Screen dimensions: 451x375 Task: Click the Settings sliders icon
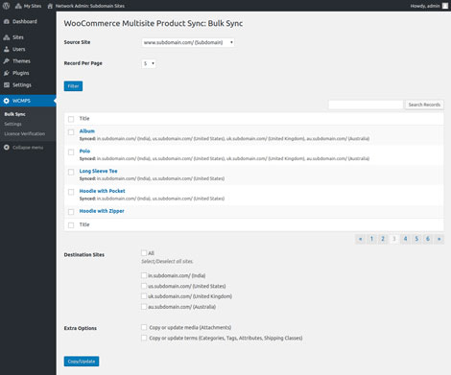[7, 84]
